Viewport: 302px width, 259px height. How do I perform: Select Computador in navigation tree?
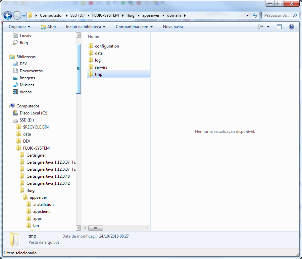tap(28, 106)
